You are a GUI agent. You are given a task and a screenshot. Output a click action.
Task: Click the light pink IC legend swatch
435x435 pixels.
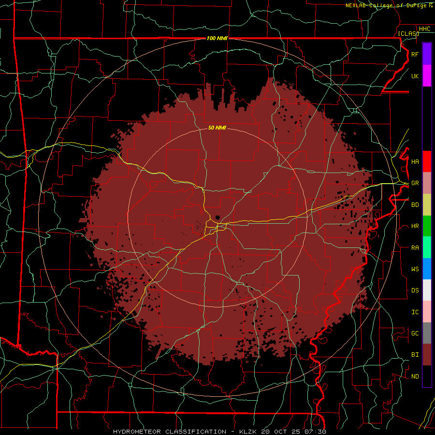[427, 312]
